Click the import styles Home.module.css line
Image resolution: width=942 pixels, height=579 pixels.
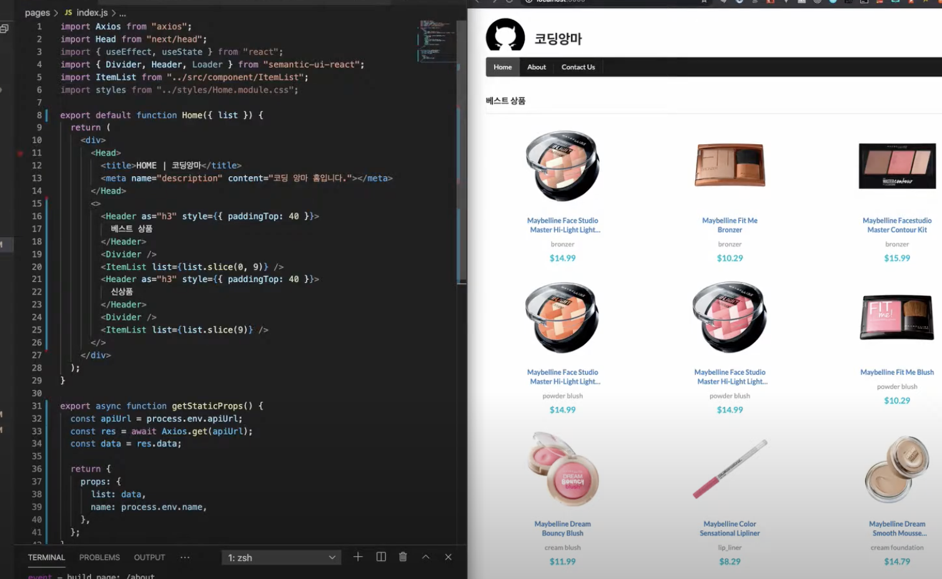point(179,90)
